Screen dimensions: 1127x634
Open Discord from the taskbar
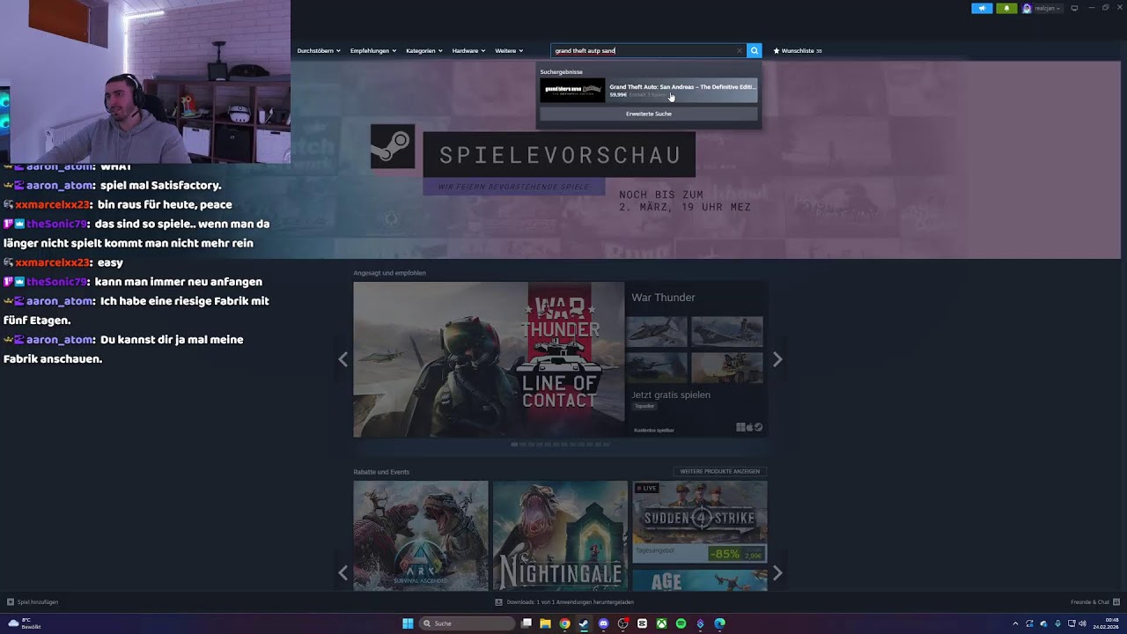[603, 623]
